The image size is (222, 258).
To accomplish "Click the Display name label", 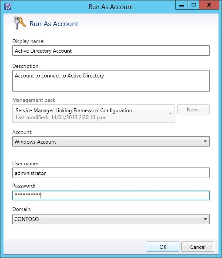I will tap(28, 41).
